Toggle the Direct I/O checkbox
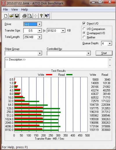Screen dimensions: 116x150 pos(84,23)
